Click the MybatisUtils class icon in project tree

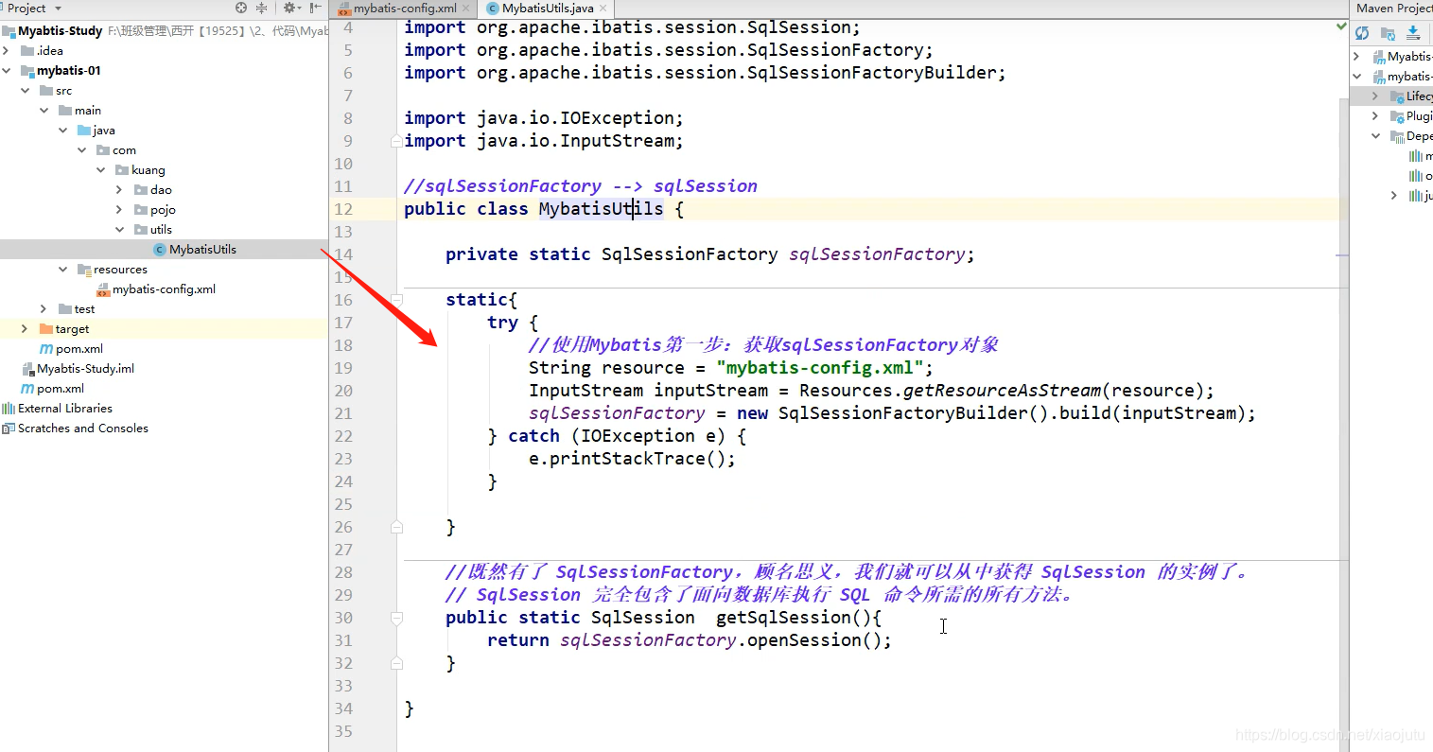point(160,250)
